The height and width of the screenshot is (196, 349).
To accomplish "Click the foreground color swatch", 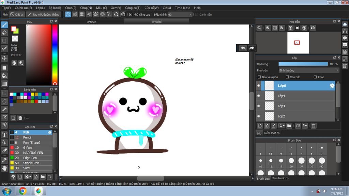I will click(x=14, y=29).
